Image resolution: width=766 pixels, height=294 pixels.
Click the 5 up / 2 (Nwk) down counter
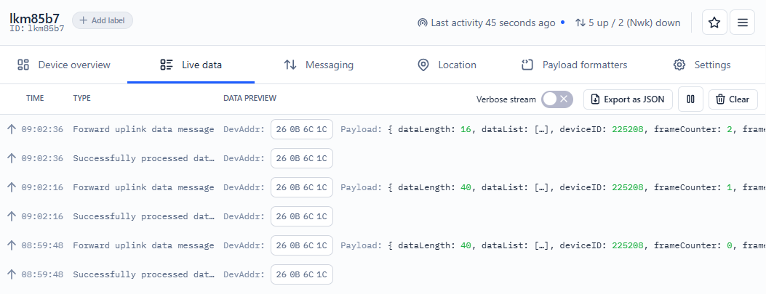634,23
